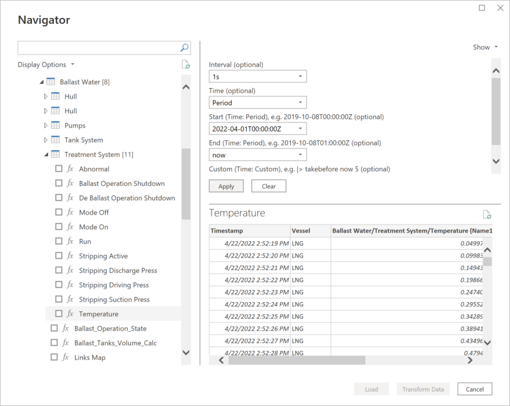The image size is (510, 406).
Task: Check the Temperature checkbox
Action: tap(59, 314)
